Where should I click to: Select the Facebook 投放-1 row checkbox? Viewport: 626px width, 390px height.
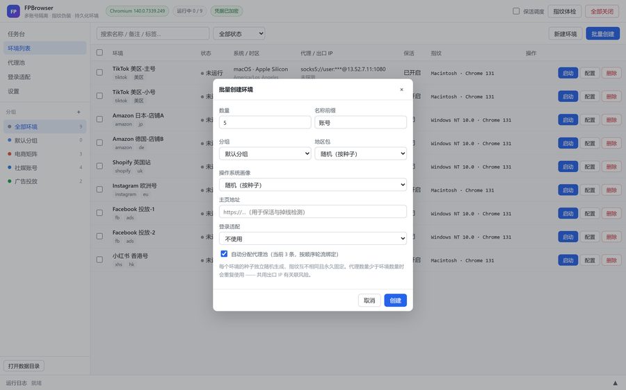99,213
